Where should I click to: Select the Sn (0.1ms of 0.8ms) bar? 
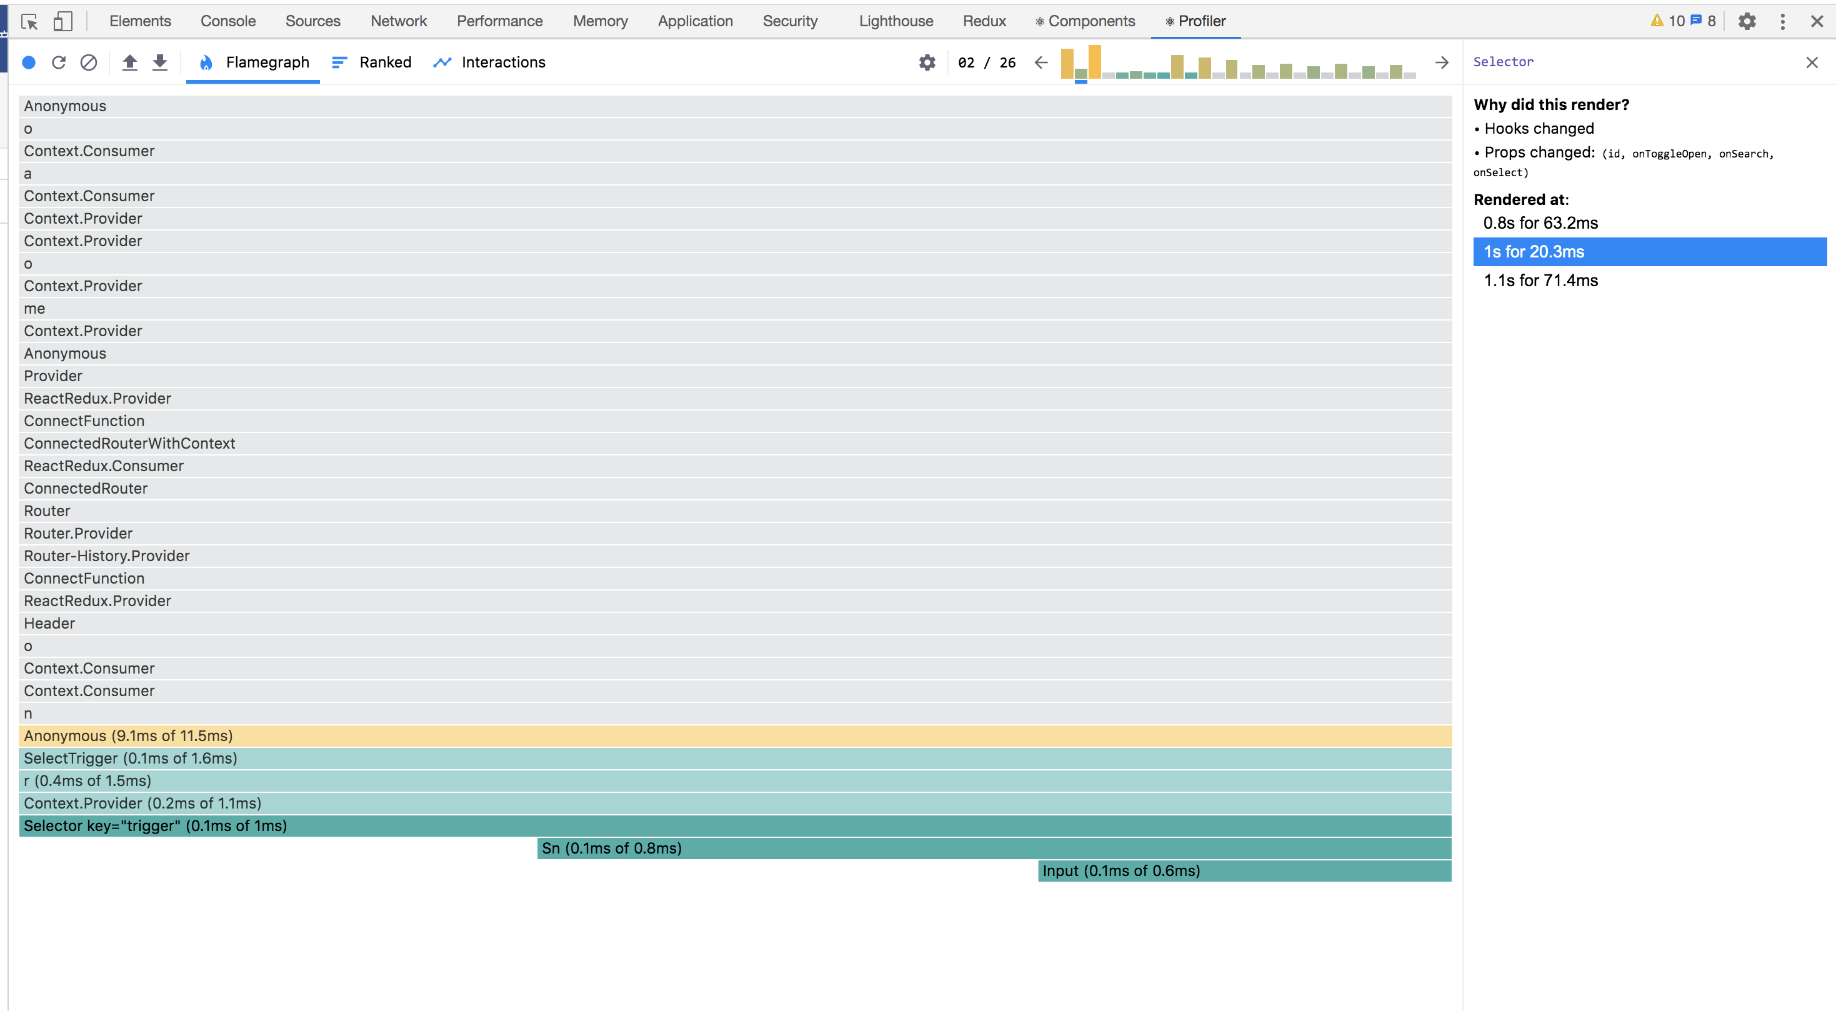994,849
